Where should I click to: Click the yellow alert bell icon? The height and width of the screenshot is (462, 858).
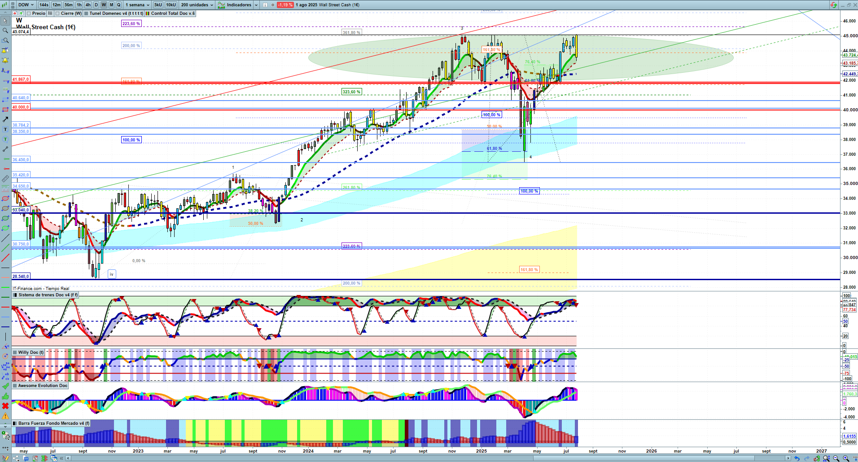5,60
